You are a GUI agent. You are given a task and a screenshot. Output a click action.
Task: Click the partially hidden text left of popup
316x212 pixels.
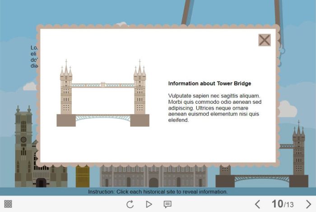coord(33,56)
